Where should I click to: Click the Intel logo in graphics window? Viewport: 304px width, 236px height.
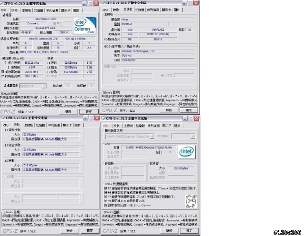187,152
